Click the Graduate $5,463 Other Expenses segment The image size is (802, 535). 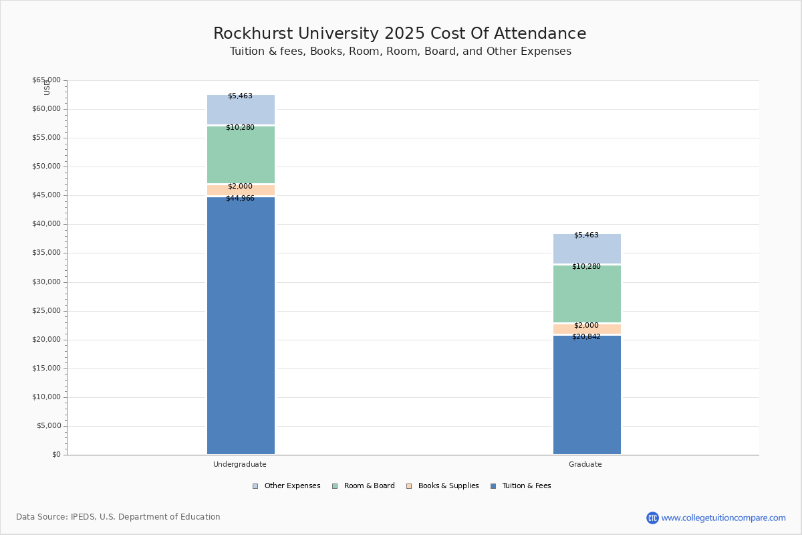point(587,249)
